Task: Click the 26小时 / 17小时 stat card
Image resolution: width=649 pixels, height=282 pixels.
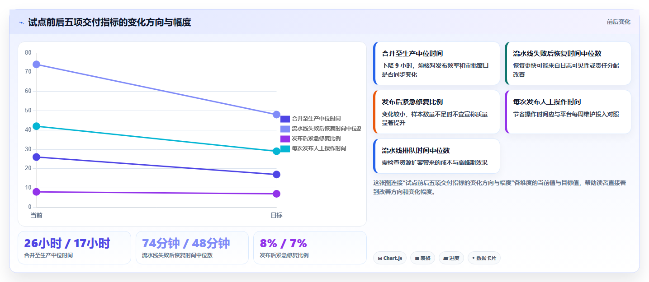Action: point(74,248)
